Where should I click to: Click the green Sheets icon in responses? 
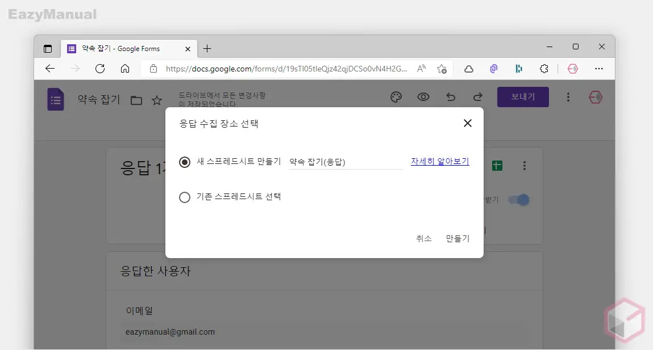pos(497,166)
